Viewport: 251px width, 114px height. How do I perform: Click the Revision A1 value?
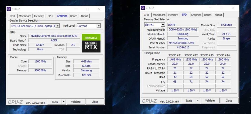click(x=73, y=45)
